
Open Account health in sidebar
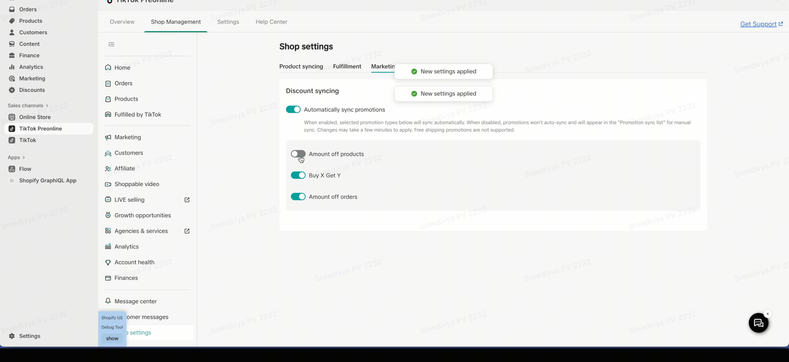click(x=134, y=262)
